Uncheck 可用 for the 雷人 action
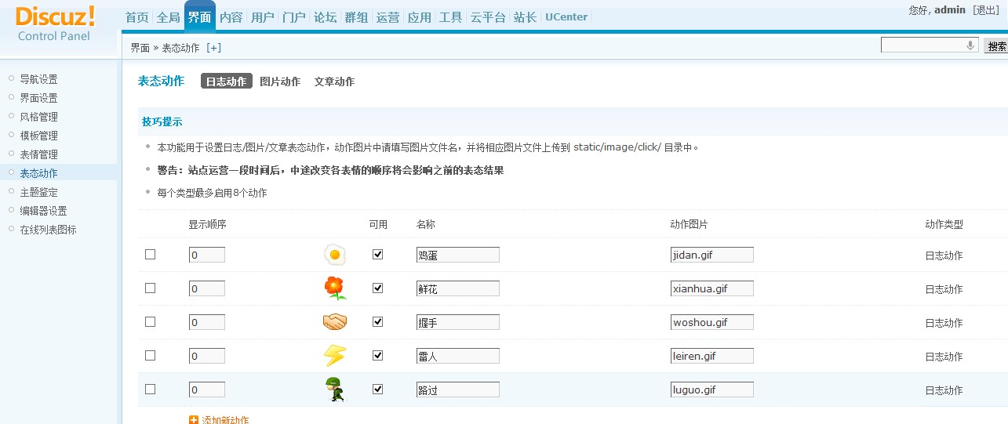Image resolution: width=1008 pixels, height=424 pixels. click(x=378, y=356)
